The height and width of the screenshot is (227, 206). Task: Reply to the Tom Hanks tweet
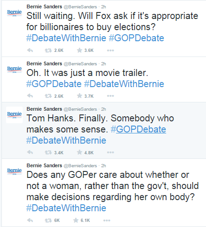(x=30, y=152)
